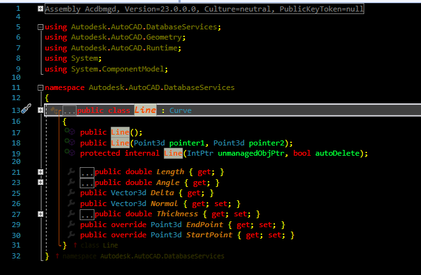Click the method icon beside the protected internal Line constructor

70,152
